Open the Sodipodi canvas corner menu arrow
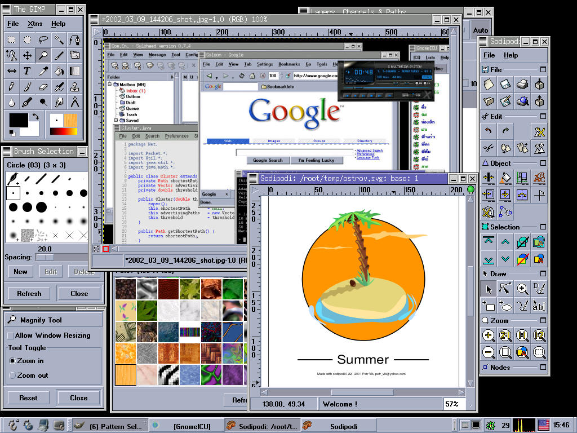This screenshot has height=433, width=577. tap(255, 191)
